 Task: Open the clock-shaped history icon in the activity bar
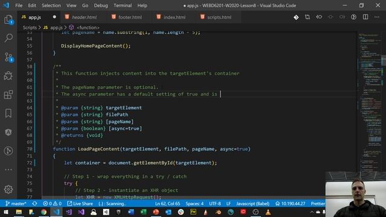8,151
